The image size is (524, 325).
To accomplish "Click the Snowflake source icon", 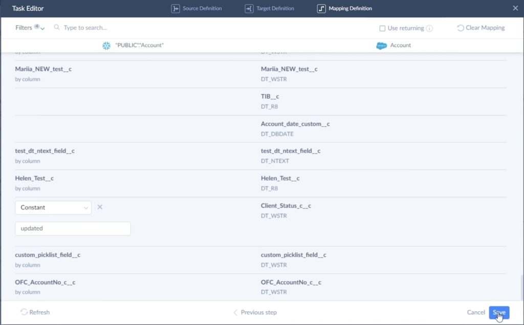I will tap(106, 46).
